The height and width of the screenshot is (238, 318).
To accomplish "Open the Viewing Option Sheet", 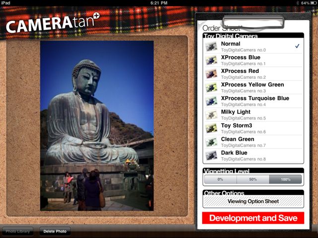I will [253, 201].
